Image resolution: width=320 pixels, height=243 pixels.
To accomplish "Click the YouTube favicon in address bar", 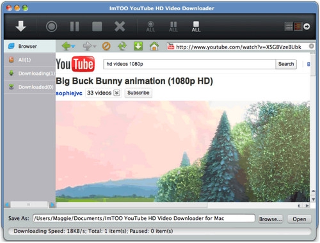I will click(x=171, y=46).
